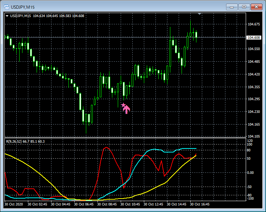Click the USDJPY,M15 OHLC header text
Image resolution: width=266 pixels, height=212 pixels.
pos(47,16)
